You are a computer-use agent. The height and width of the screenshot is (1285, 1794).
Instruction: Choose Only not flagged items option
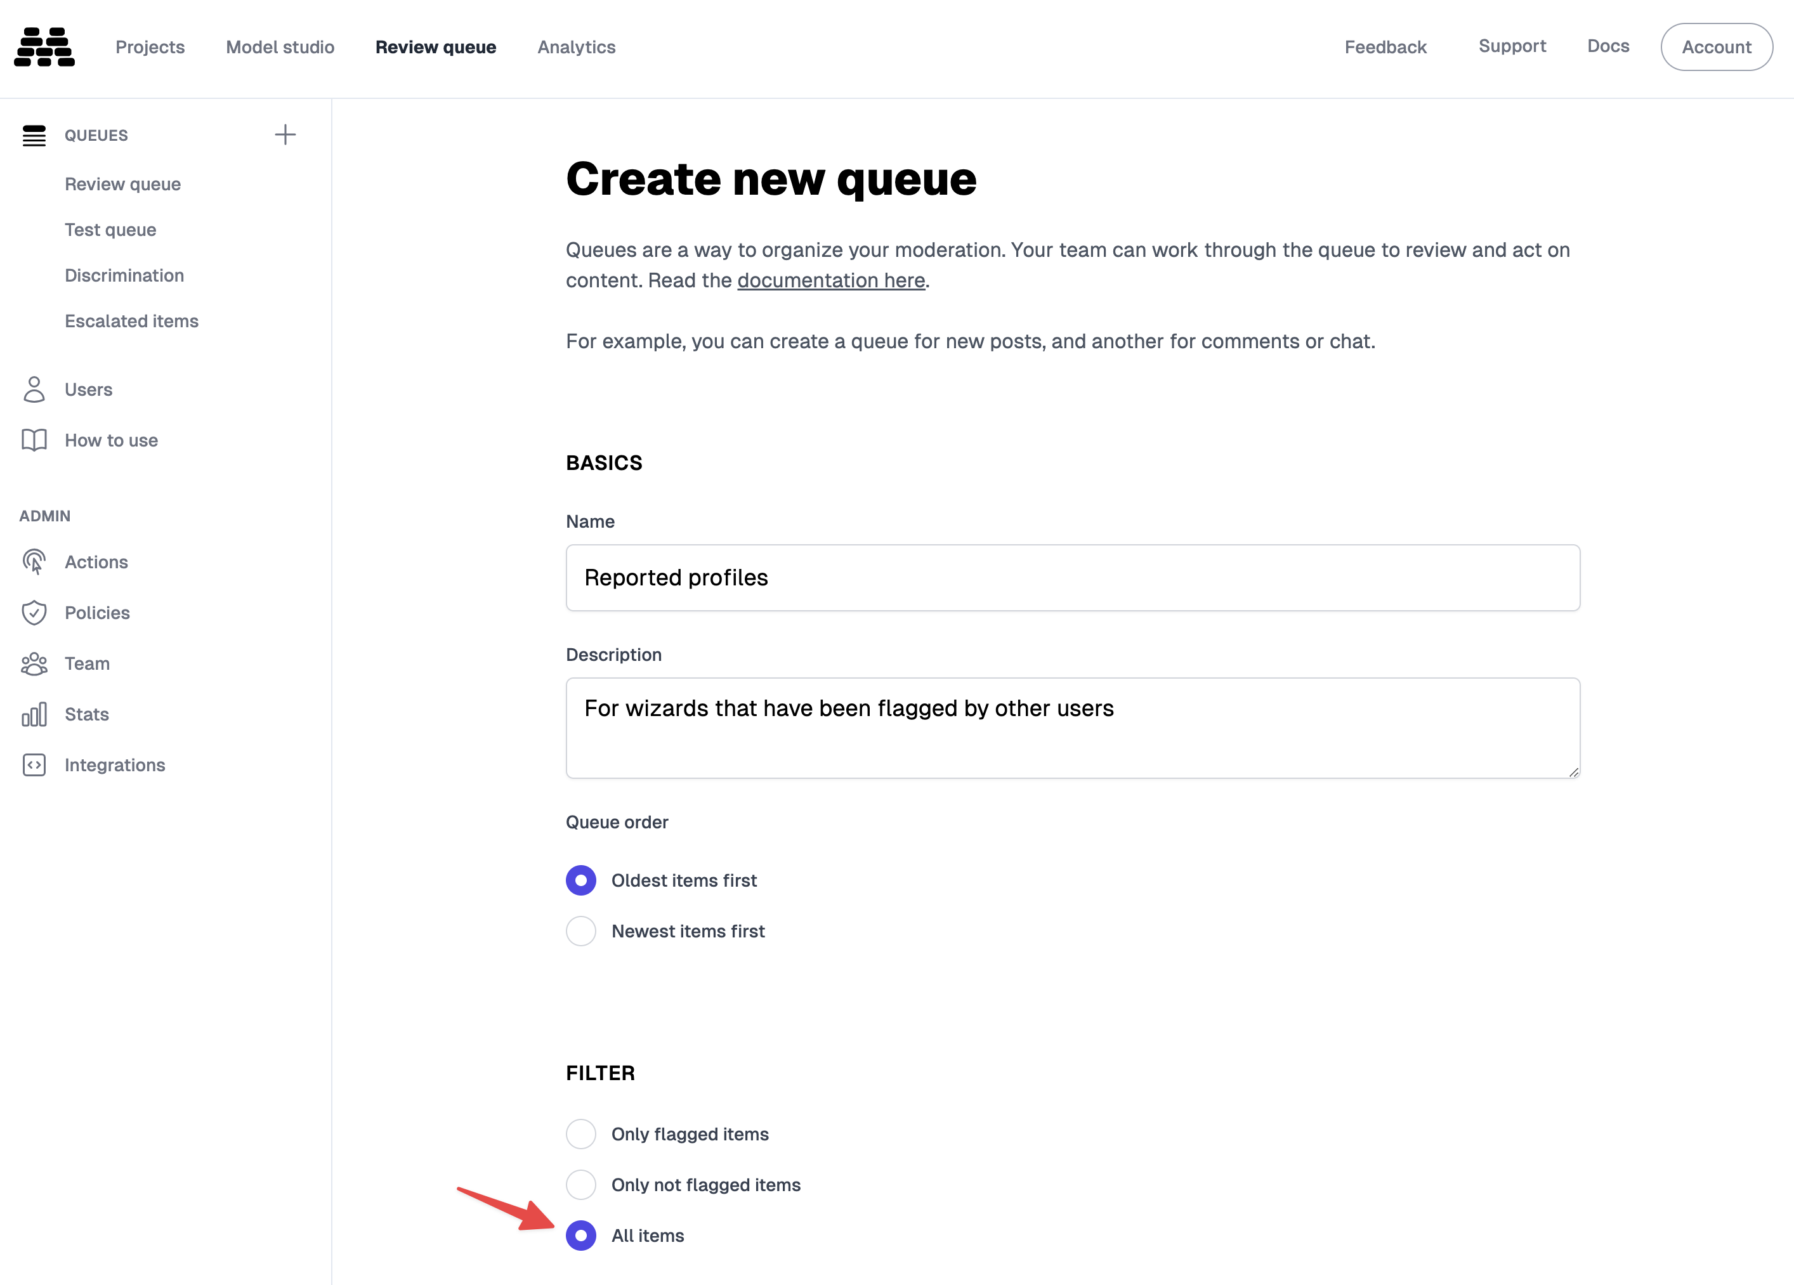[580, 1185]
